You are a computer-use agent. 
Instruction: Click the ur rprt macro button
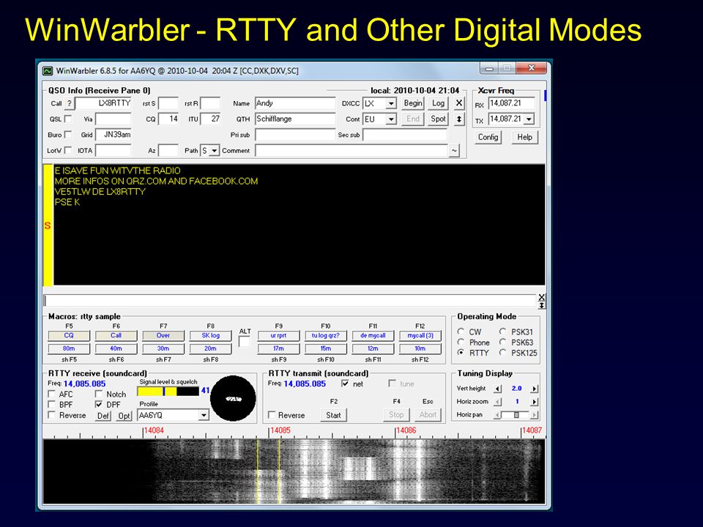[278, 335]
